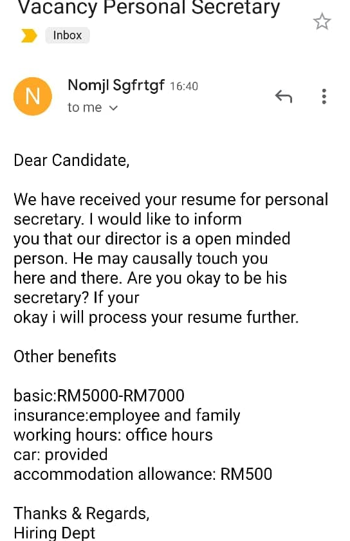The image size is (350, 541).
Task: Tap the 16:40 timestamp
Action: [x=184, y=86]
